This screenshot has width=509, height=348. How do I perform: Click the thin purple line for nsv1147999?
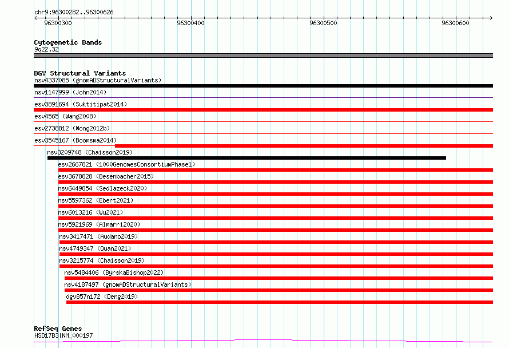pyautogui.click(x=263, y=97)
